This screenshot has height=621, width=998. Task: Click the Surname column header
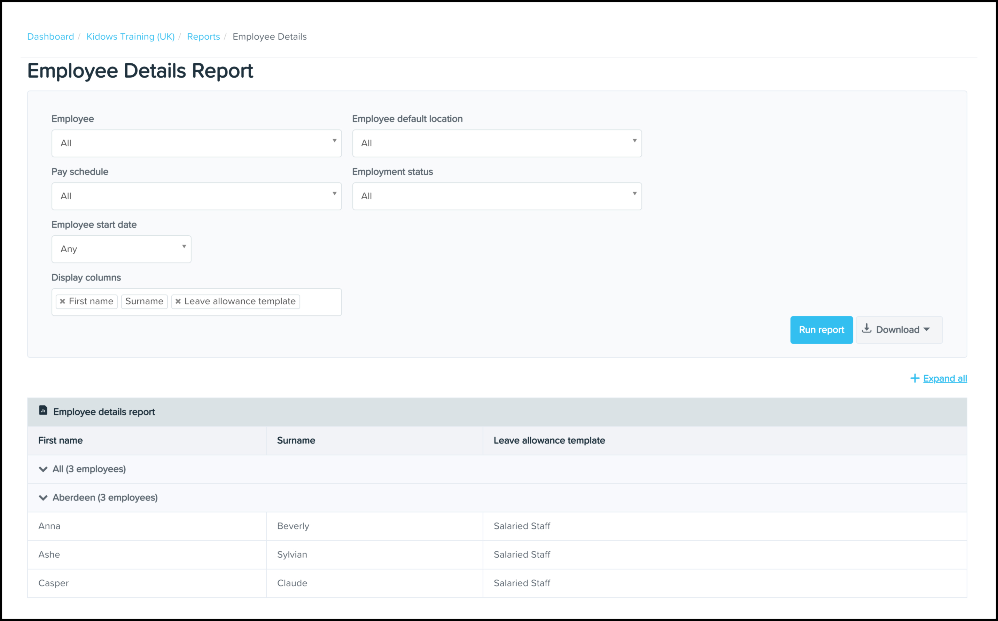tap(296, 440)
